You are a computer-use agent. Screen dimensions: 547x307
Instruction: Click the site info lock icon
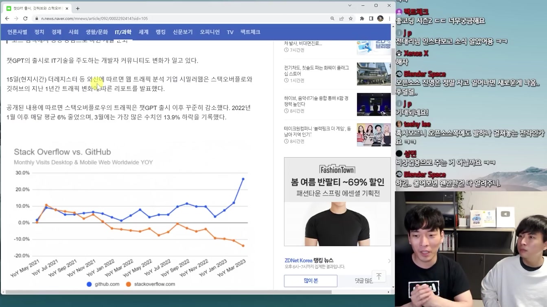[37, 19]
